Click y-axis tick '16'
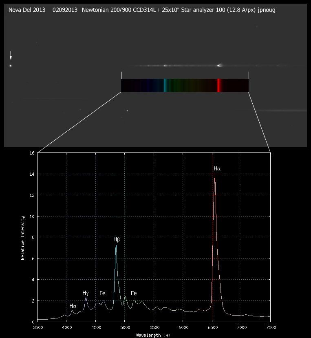 coord(32,153)
